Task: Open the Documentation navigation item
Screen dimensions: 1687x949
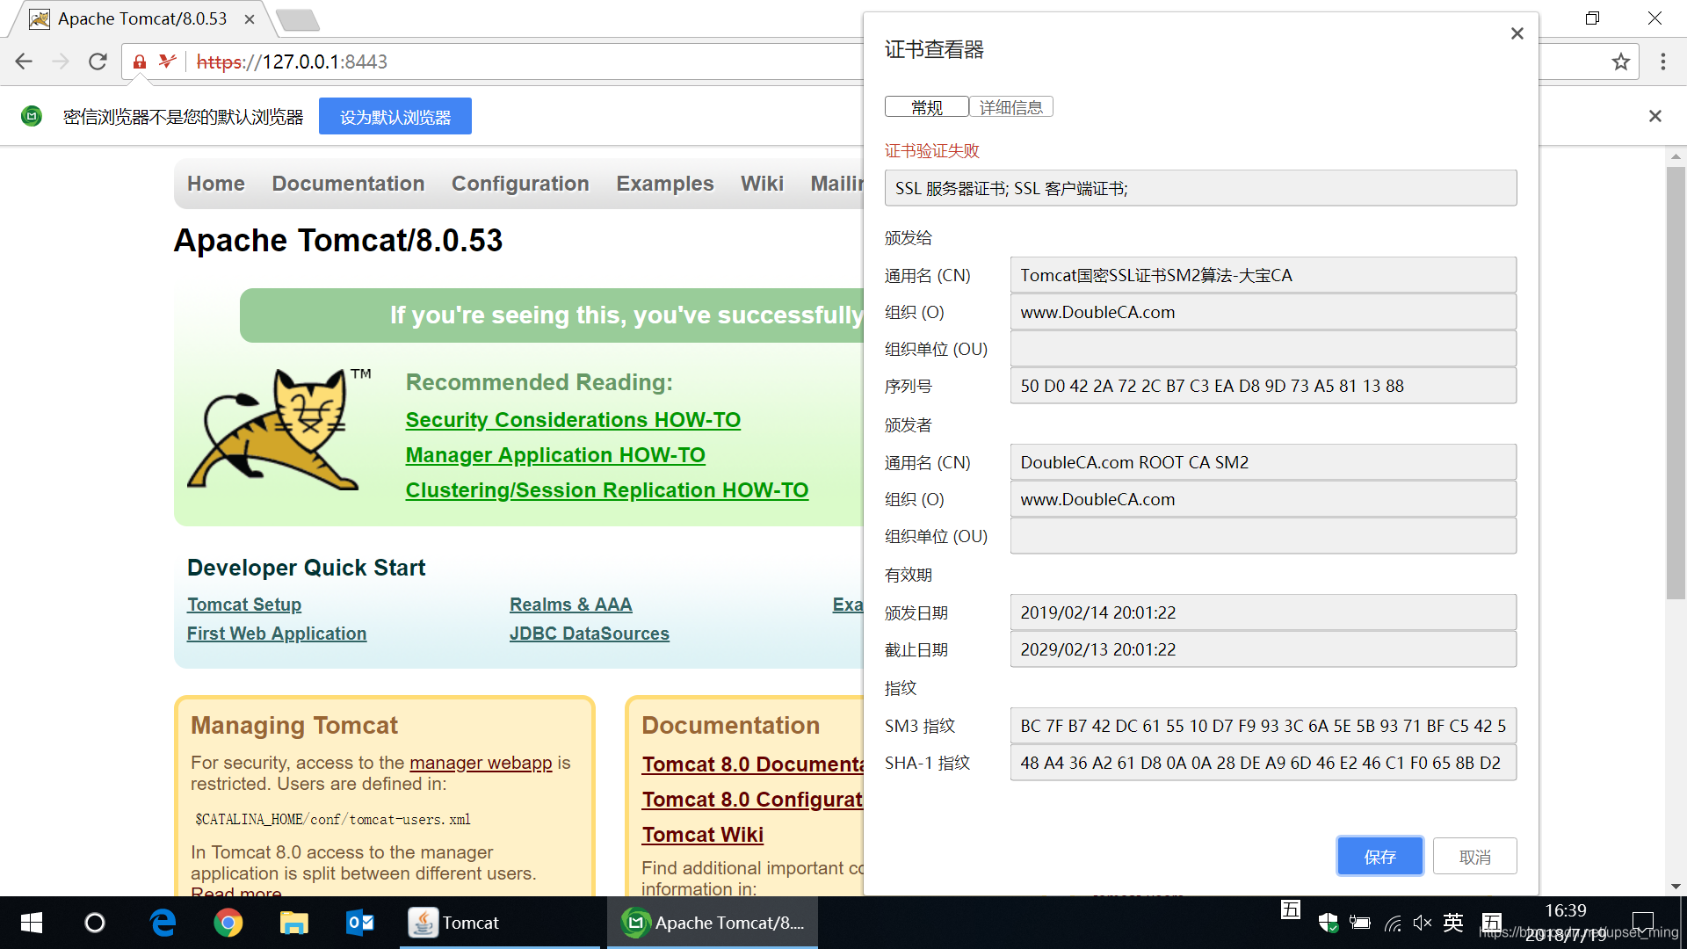Action: pyautogui.click(x=348, y=184)
